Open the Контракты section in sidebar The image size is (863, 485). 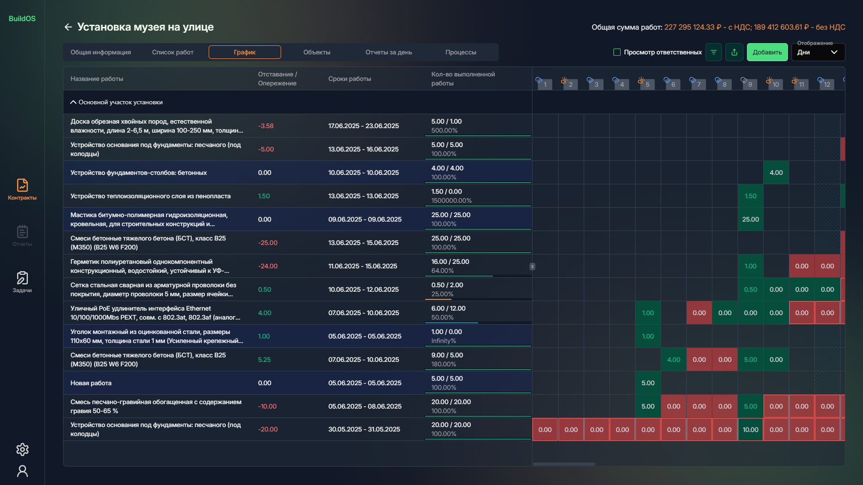[x=22, y=189]
